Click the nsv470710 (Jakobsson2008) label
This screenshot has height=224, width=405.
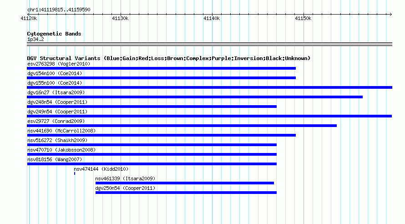(x=61, y=150)
